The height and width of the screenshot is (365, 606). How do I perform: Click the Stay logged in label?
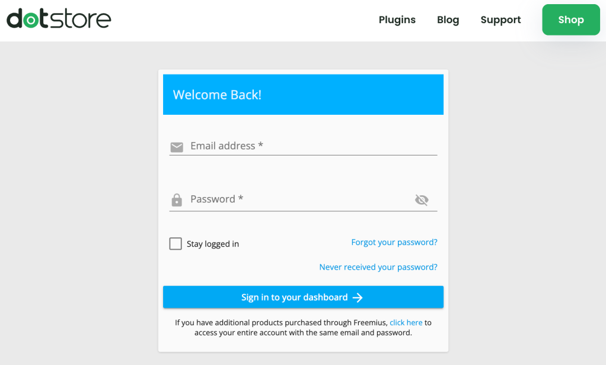point(212,244)
